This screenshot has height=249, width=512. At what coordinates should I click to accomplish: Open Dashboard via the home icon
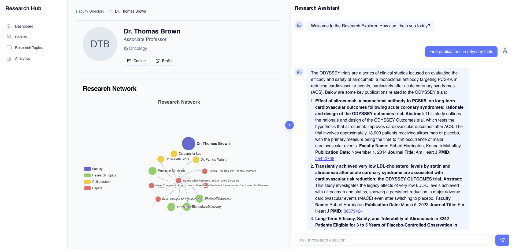9,26
